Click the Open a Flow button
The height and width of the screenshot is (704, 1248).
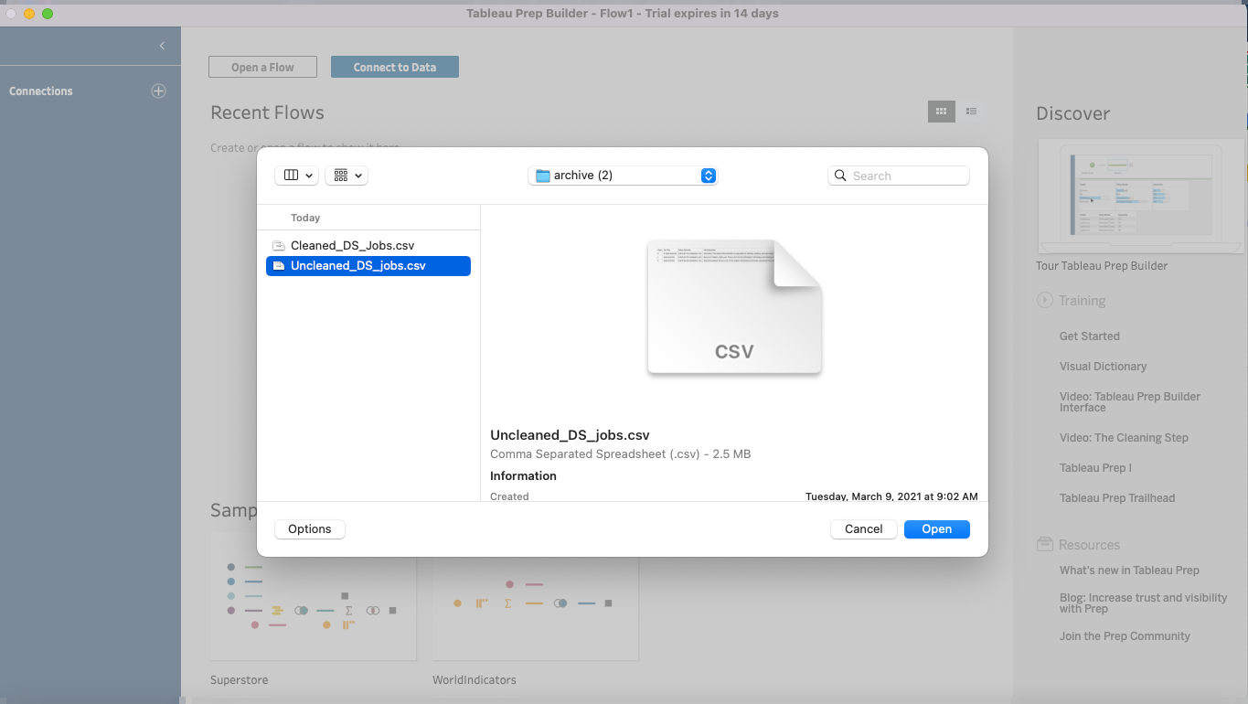[262, 67]
